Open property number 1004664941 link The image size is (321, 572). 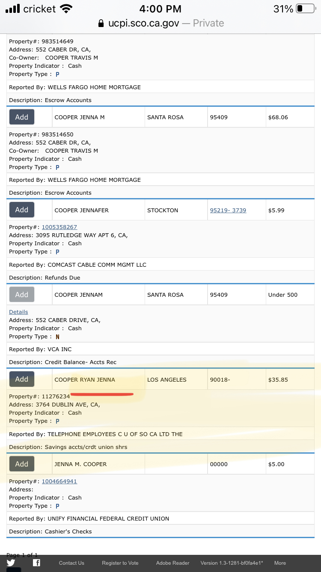[59, 481]
